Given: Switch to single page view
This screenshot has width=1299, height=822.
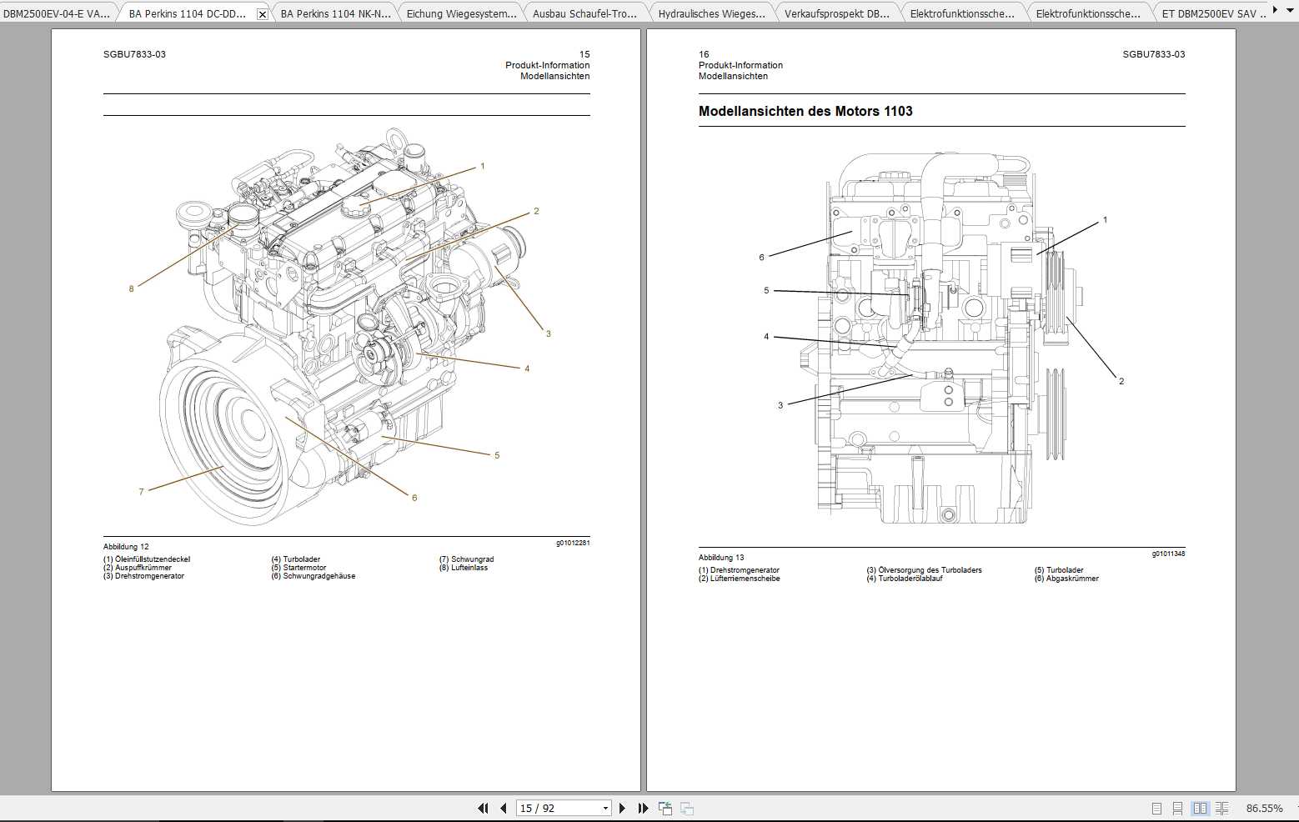Looking at the screenshot, I should (x=1156, y=808).
